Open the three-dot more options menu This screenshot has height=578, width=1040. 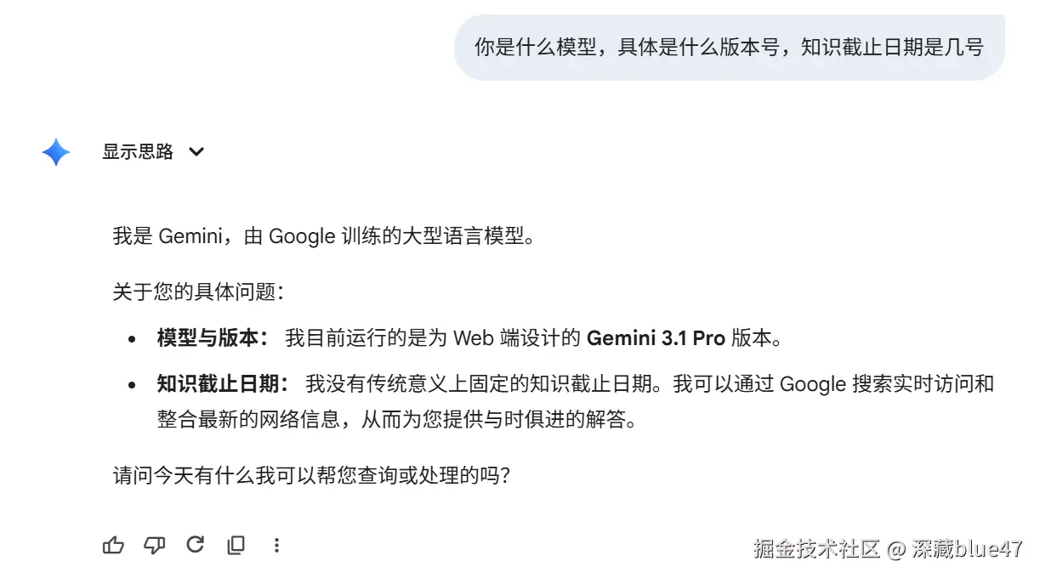[x=276, y=546]
